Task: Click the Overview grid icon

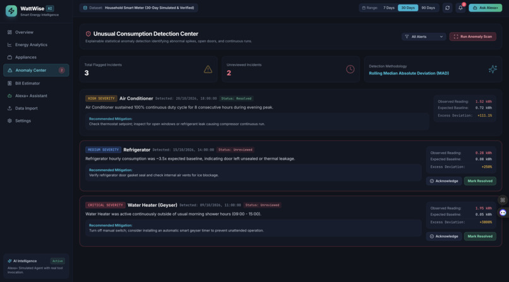Action: pos(9,32)
